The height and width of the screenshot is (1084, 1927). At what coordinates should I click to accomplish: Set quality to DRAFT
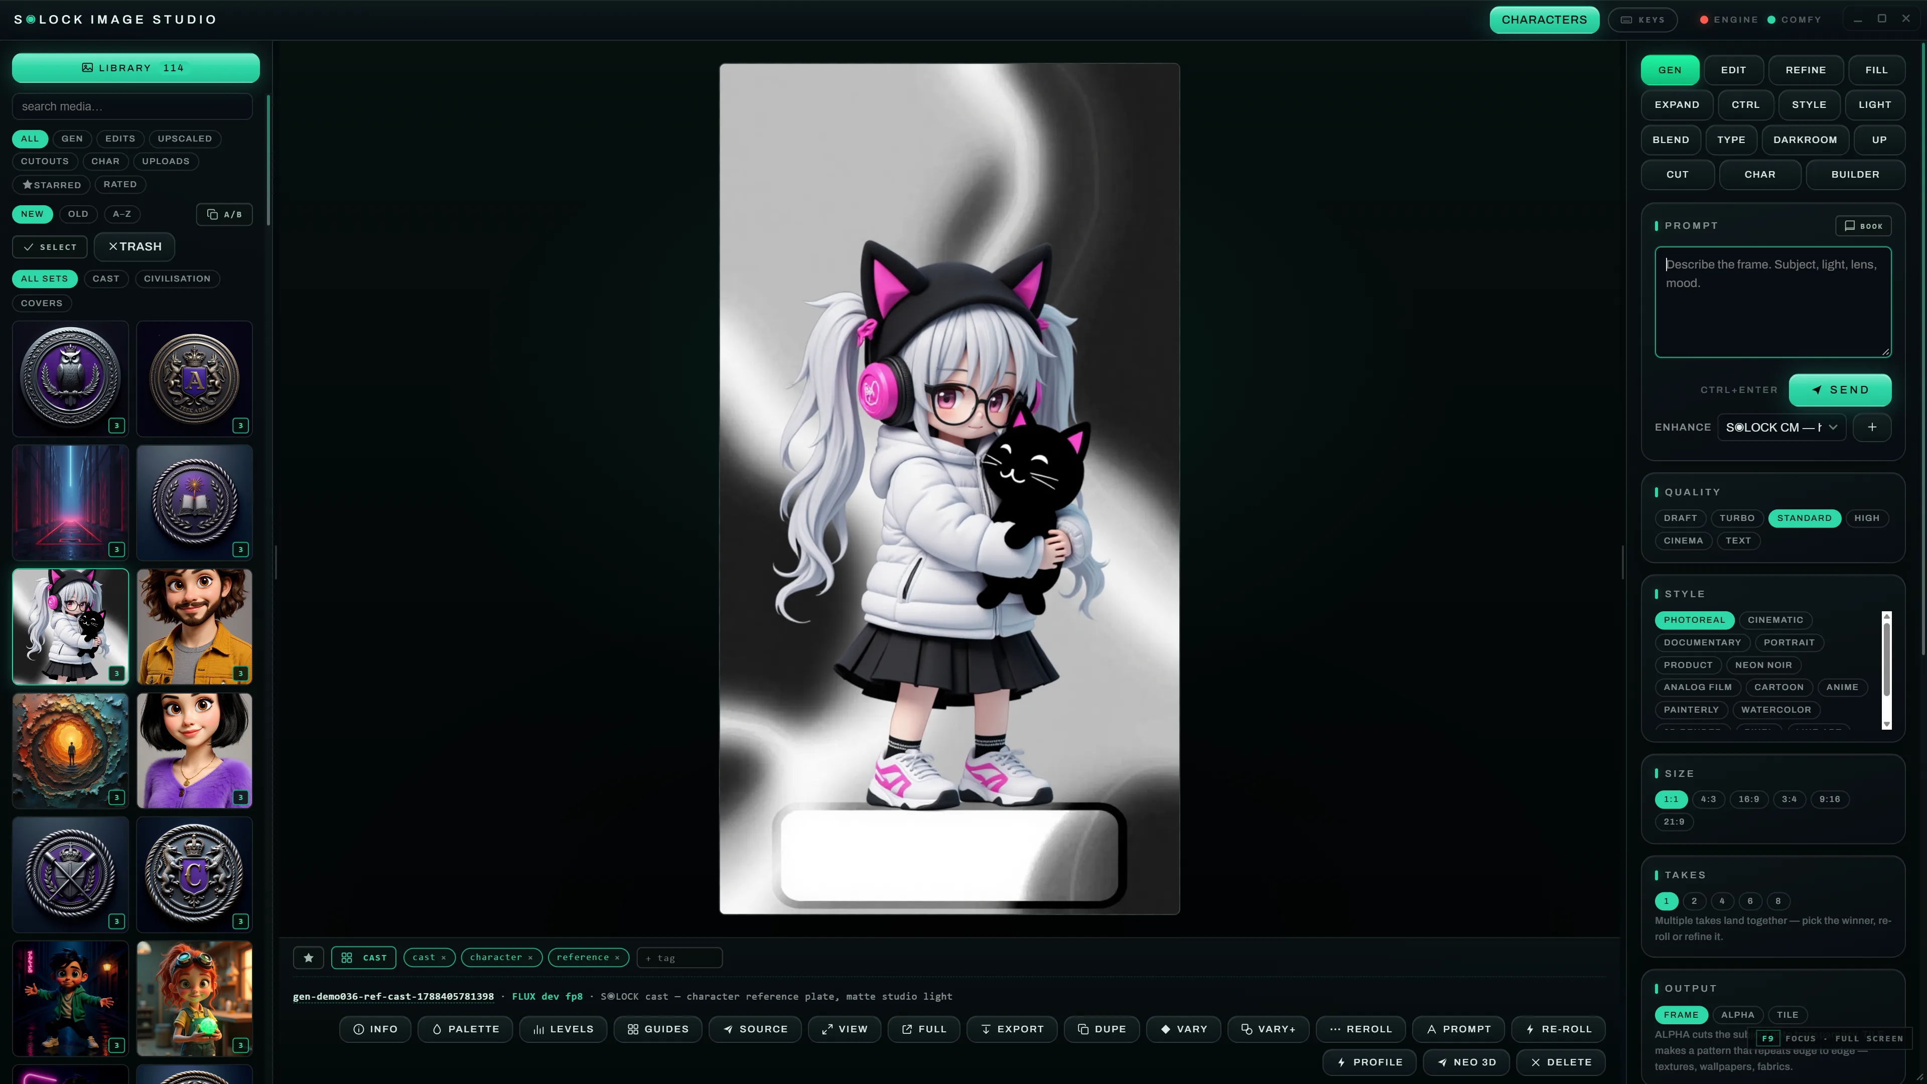tap(1680, 518)
